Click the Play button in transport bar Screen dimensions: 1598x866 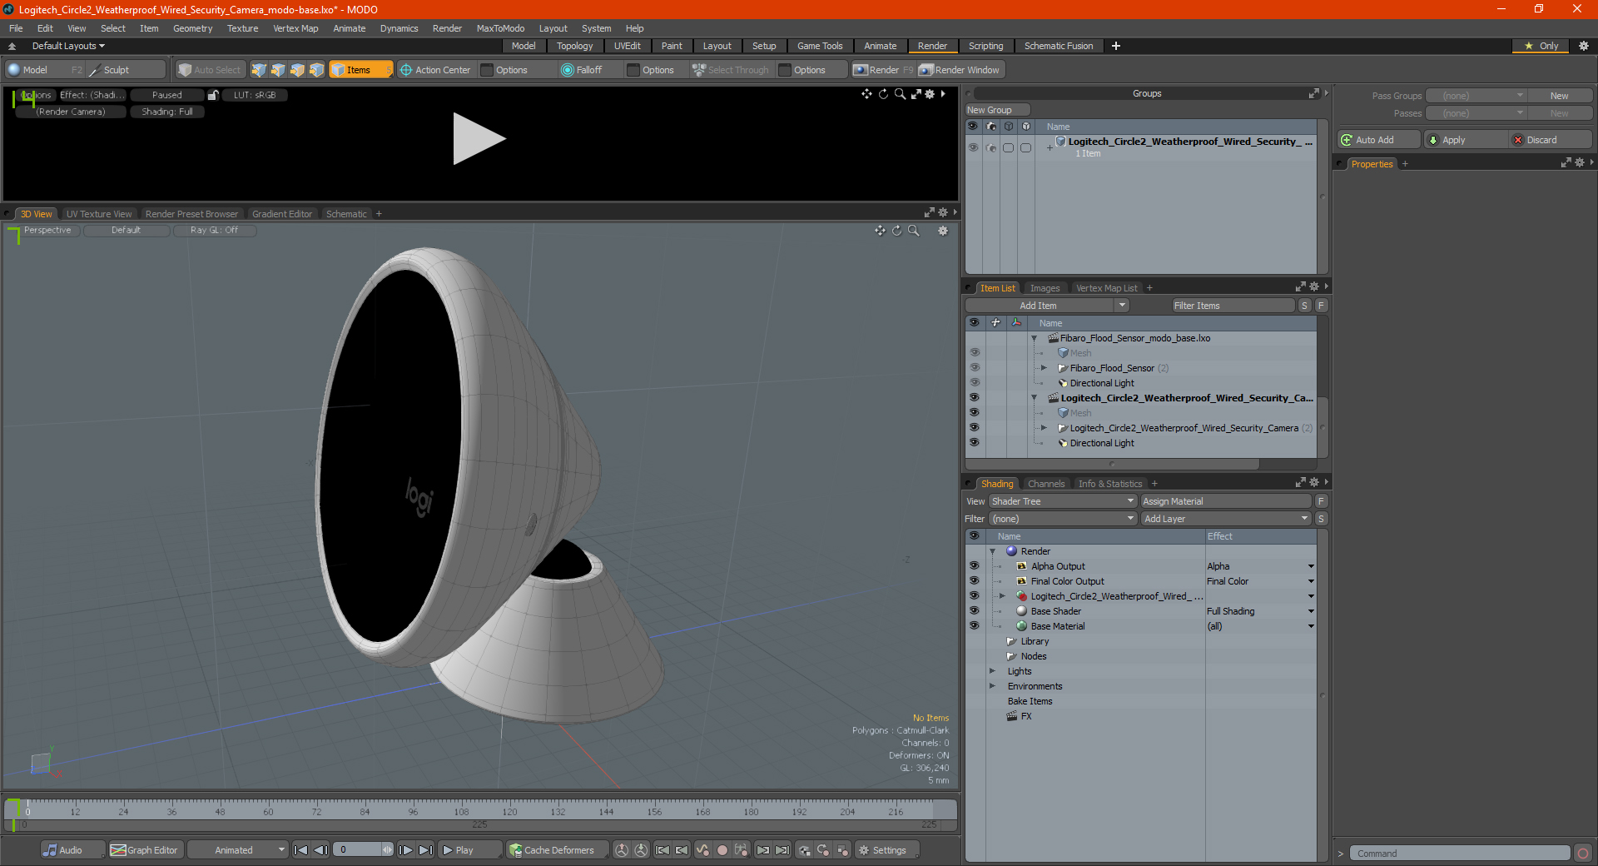(469, 850)
